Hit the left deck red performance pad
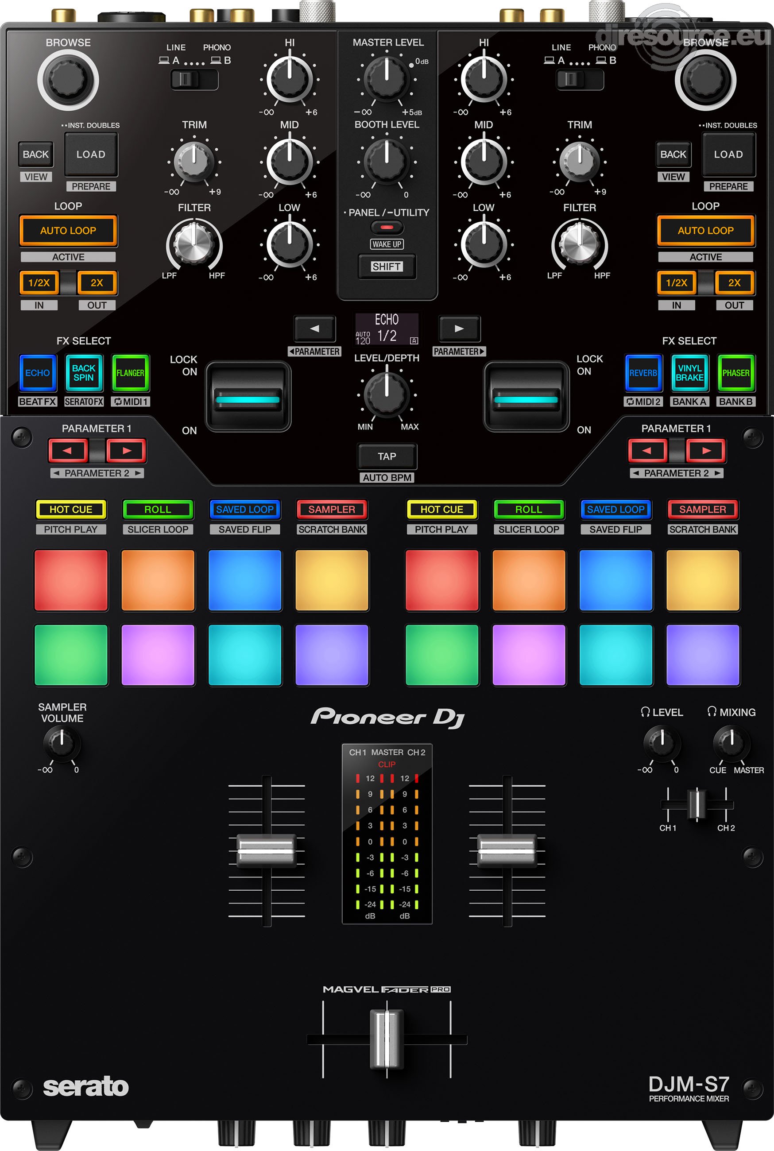 click(x=70, y=580)
